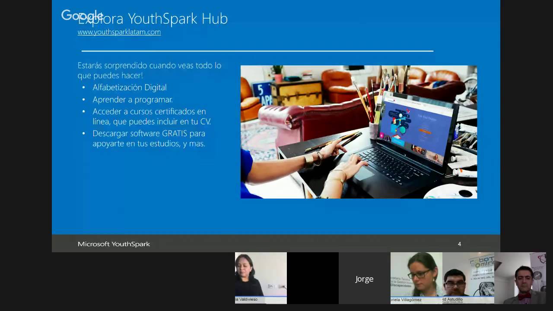This screenshot has height=311, width=553.
Task: Click the "Aprender a programar." bullet
Action: point(133,100)
